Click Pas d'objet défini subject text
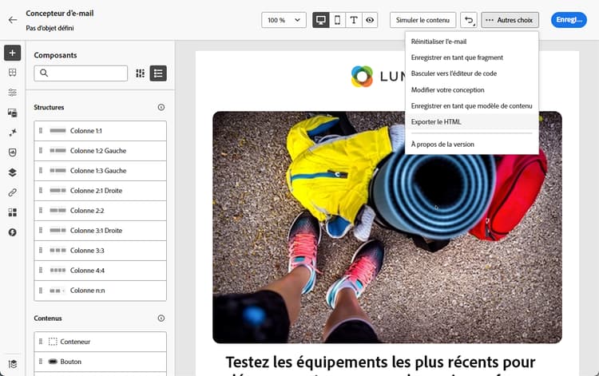The width and height of the screenshot is (599, 376). pyautogui.click(x=50, y=28)
